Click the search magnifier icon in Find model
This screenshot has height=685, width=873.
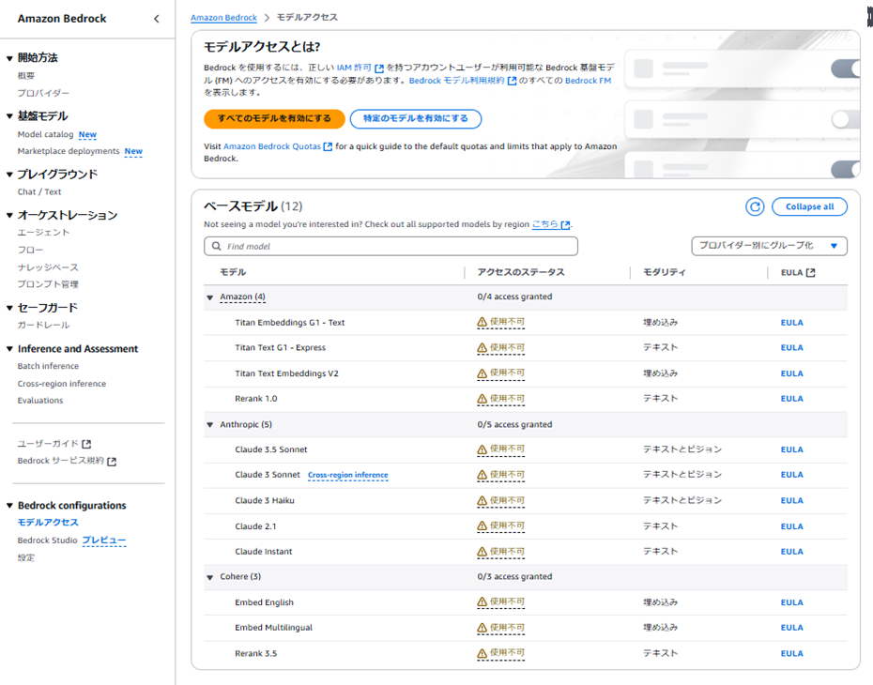click(217, 246)
